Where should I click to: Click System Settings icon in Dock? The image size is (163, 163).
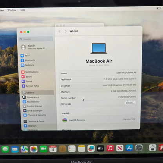tap(139, 148)
